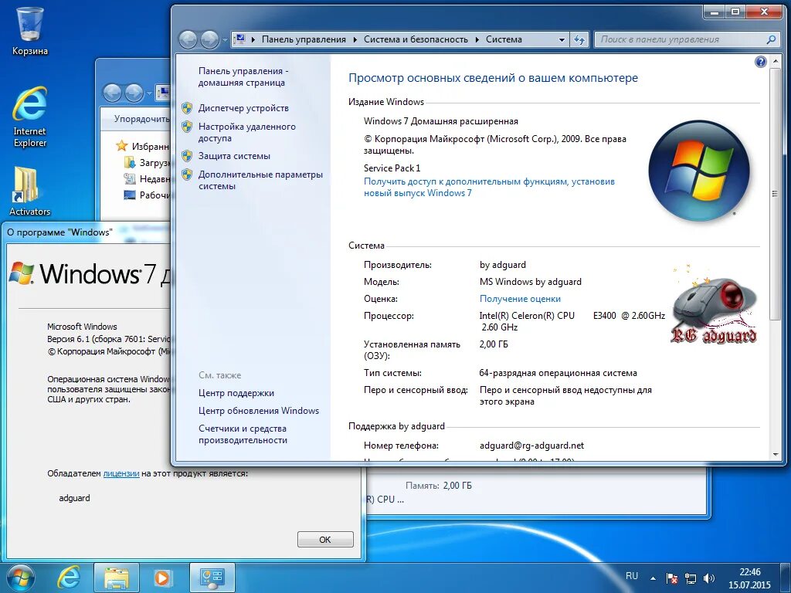The image size is (791, 593).
Task: Click the Windows 7 Домашняя расширенная text
Action: tap(441, 121)
